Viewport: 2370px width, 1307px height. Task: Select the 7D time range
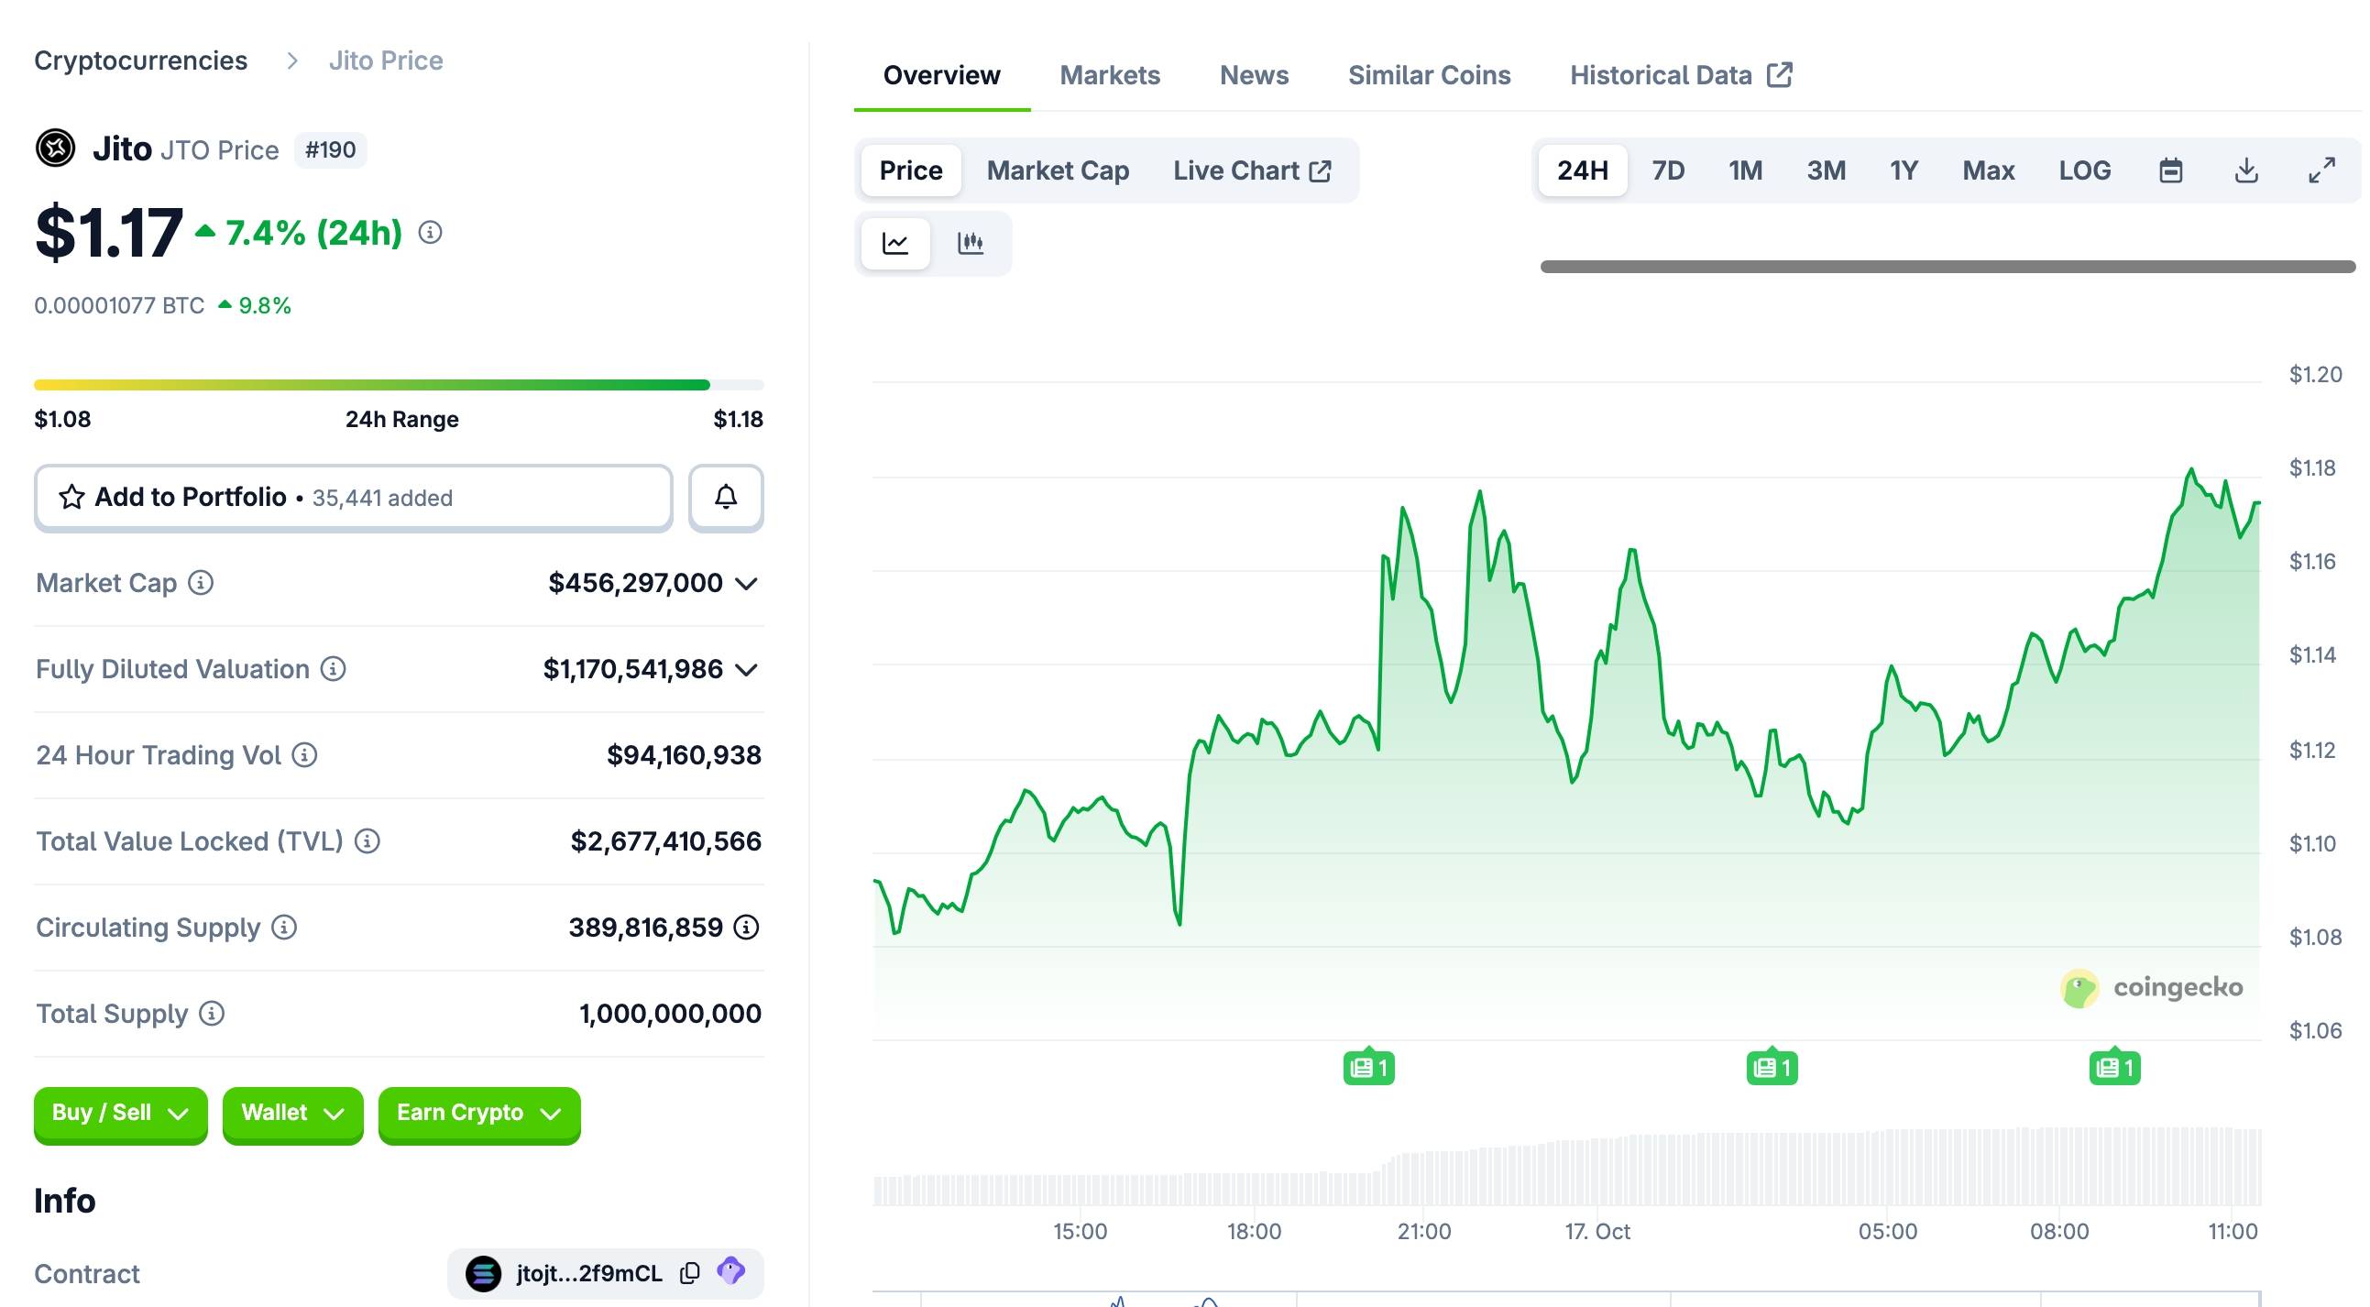[1667, 170]
